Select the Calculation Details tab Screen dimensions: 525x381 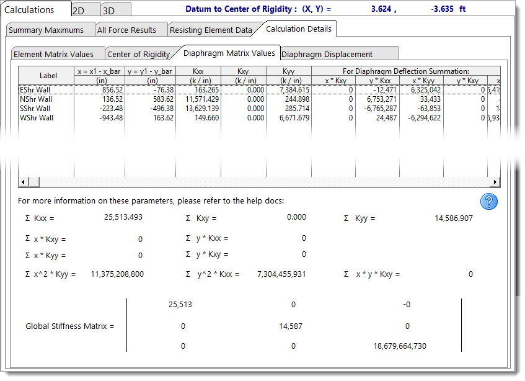(299, 29)
